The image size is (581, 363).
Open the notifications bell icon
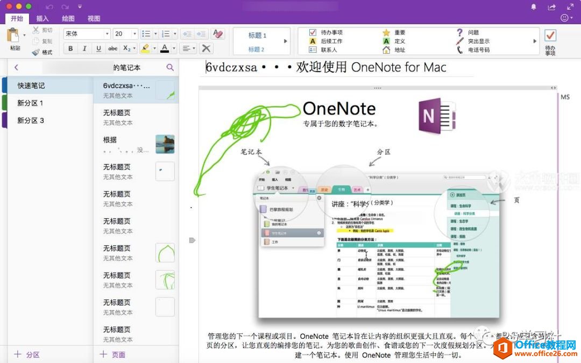coord(534,6)
